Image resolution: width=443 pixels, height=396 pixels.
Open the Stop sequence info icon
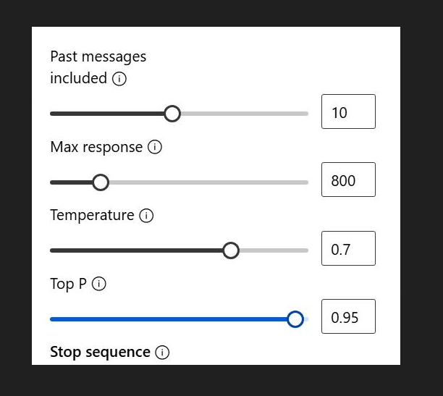click(162, 353)
